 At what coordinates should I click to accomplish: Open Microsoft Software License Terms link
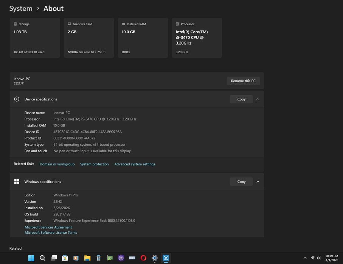pyautogui.click(x=51, y=233)
